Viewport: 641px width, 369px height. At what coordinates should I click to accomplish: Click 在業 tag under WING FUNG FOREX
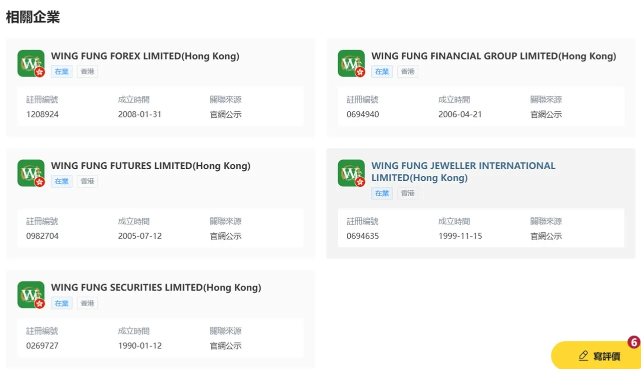(x=61, y=71)
